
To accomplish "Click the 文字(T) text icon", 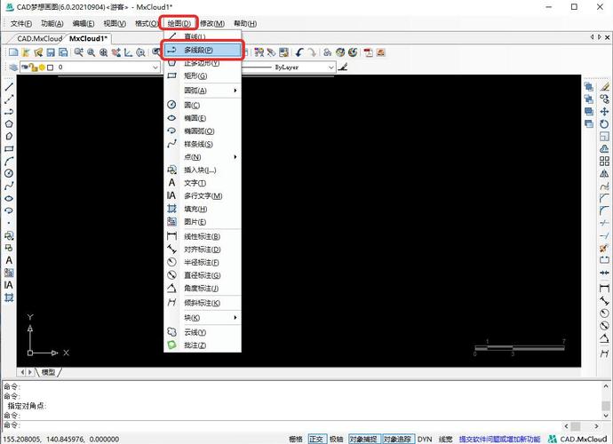I will coord(171,183).
